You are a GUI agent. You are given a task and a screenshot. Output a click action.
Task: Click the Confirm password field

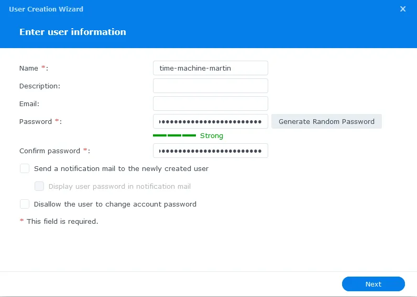pos(211,151)
